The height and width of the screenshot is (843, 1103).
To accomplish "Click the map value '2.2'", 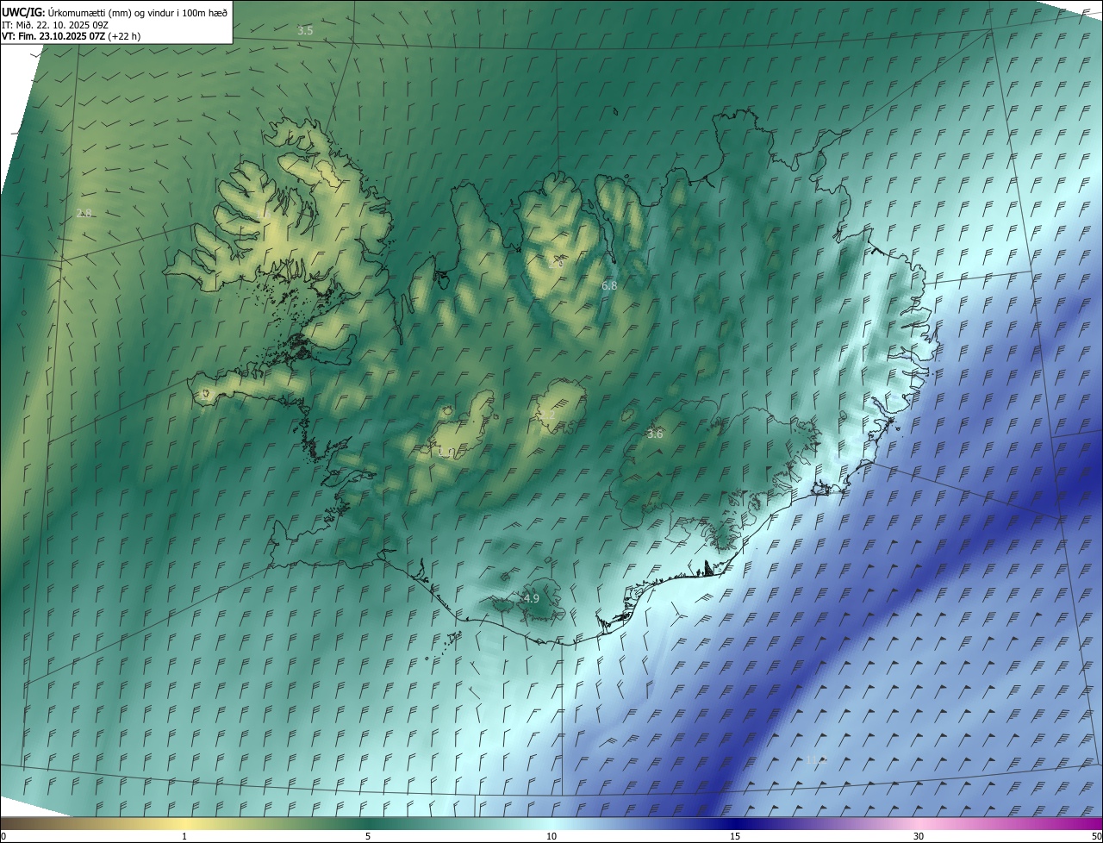I will click(x=548, y=415).
